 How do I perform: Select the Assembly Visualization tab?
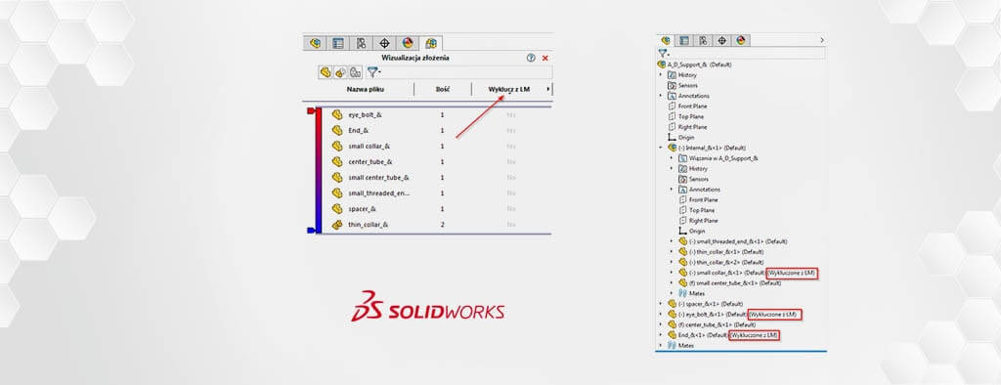pyautogui.click(x=431, y=43)
